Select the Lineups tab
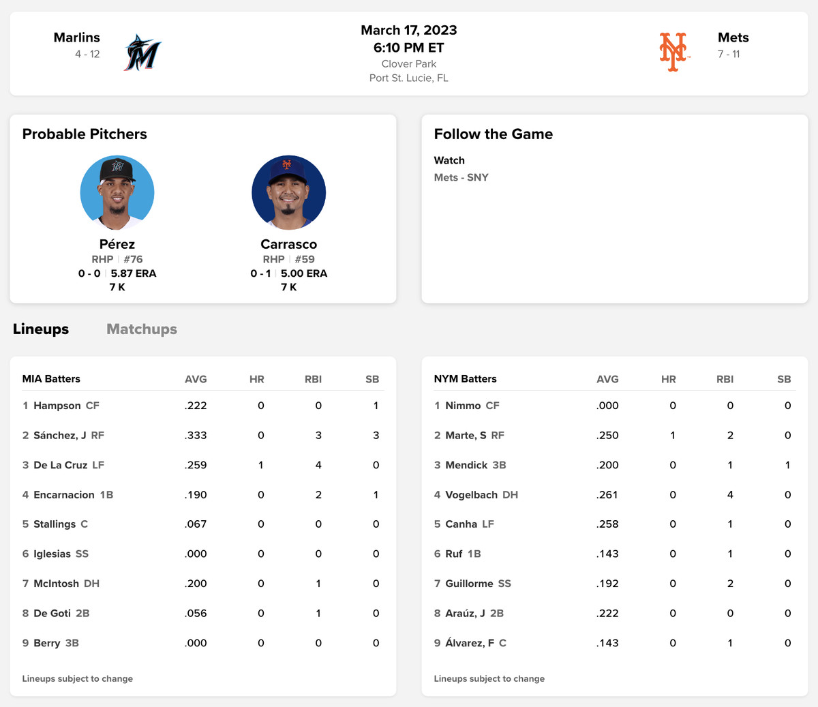Image resolution: width=818 pixels, height=707 pixels. click(41, 329)
